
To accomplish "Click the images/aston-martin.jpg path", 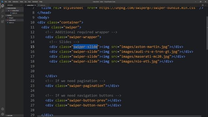I will click(x=144, y=47).
